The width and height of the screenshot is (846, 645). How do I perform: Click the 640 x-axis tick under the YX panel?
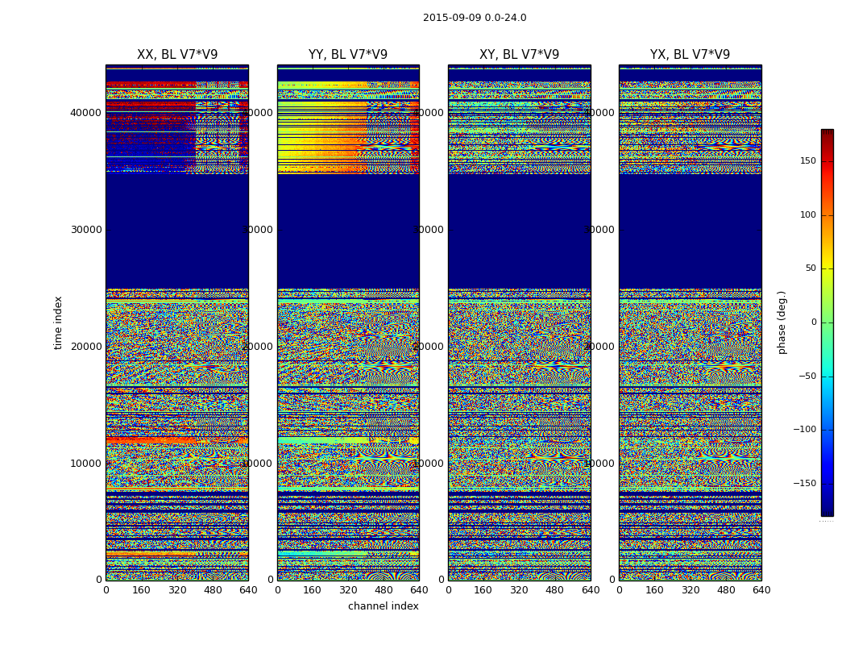(761, 590)
